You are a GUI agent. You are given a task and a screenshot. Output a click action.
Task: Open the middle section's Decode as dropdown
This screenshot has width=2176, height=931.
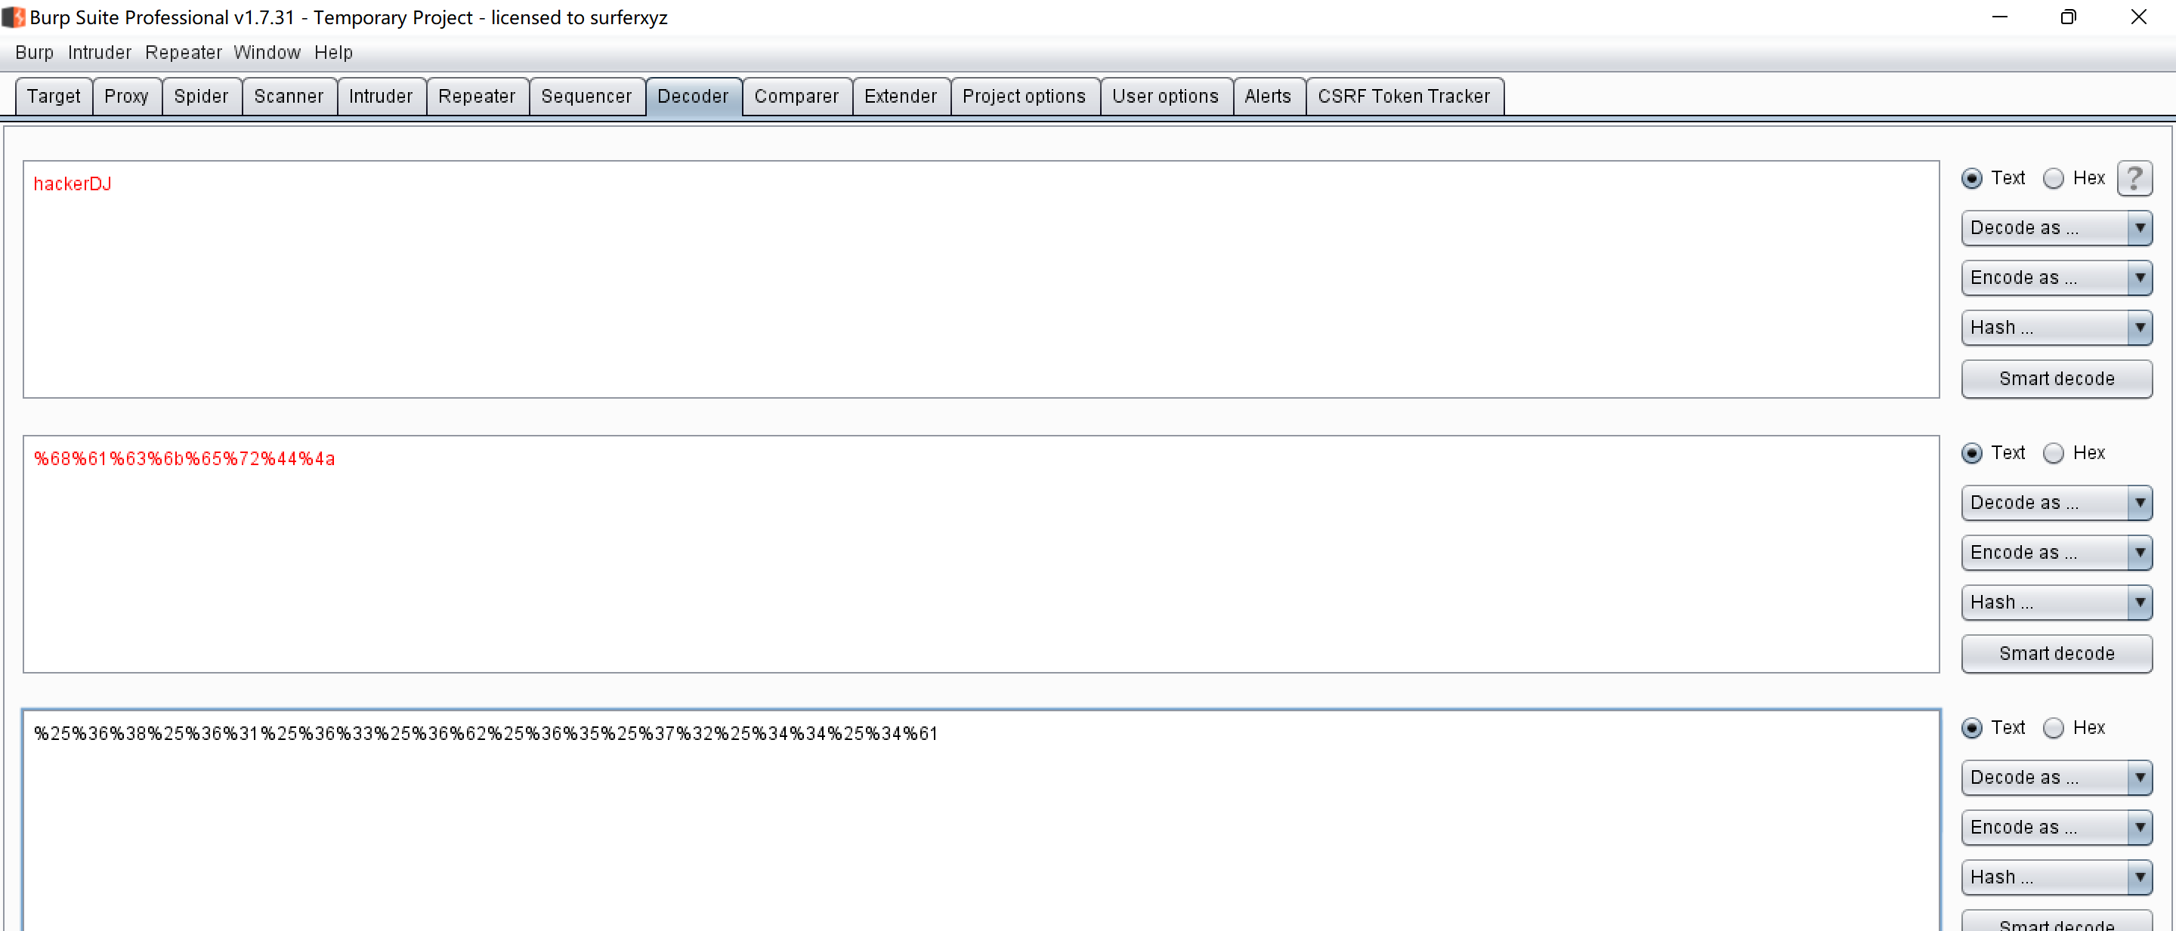click(2057, 502)
